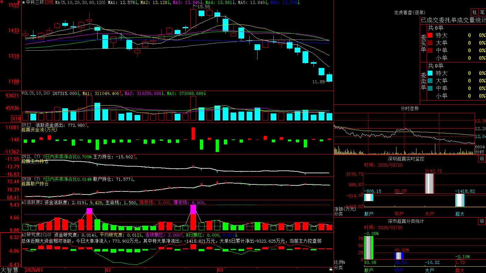Click the X10 volume scale box
Screen dimensions: 486x273
(16, 119)
